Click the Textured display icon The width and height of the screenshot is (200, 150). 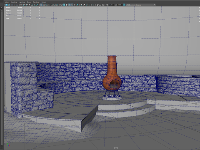pos(72,5)
